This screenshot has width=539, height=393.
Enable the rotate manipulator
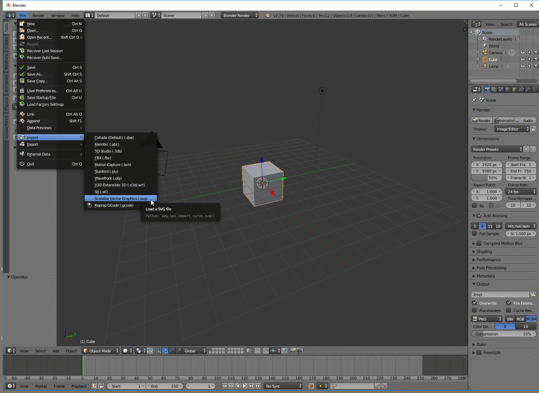[172, 351]
